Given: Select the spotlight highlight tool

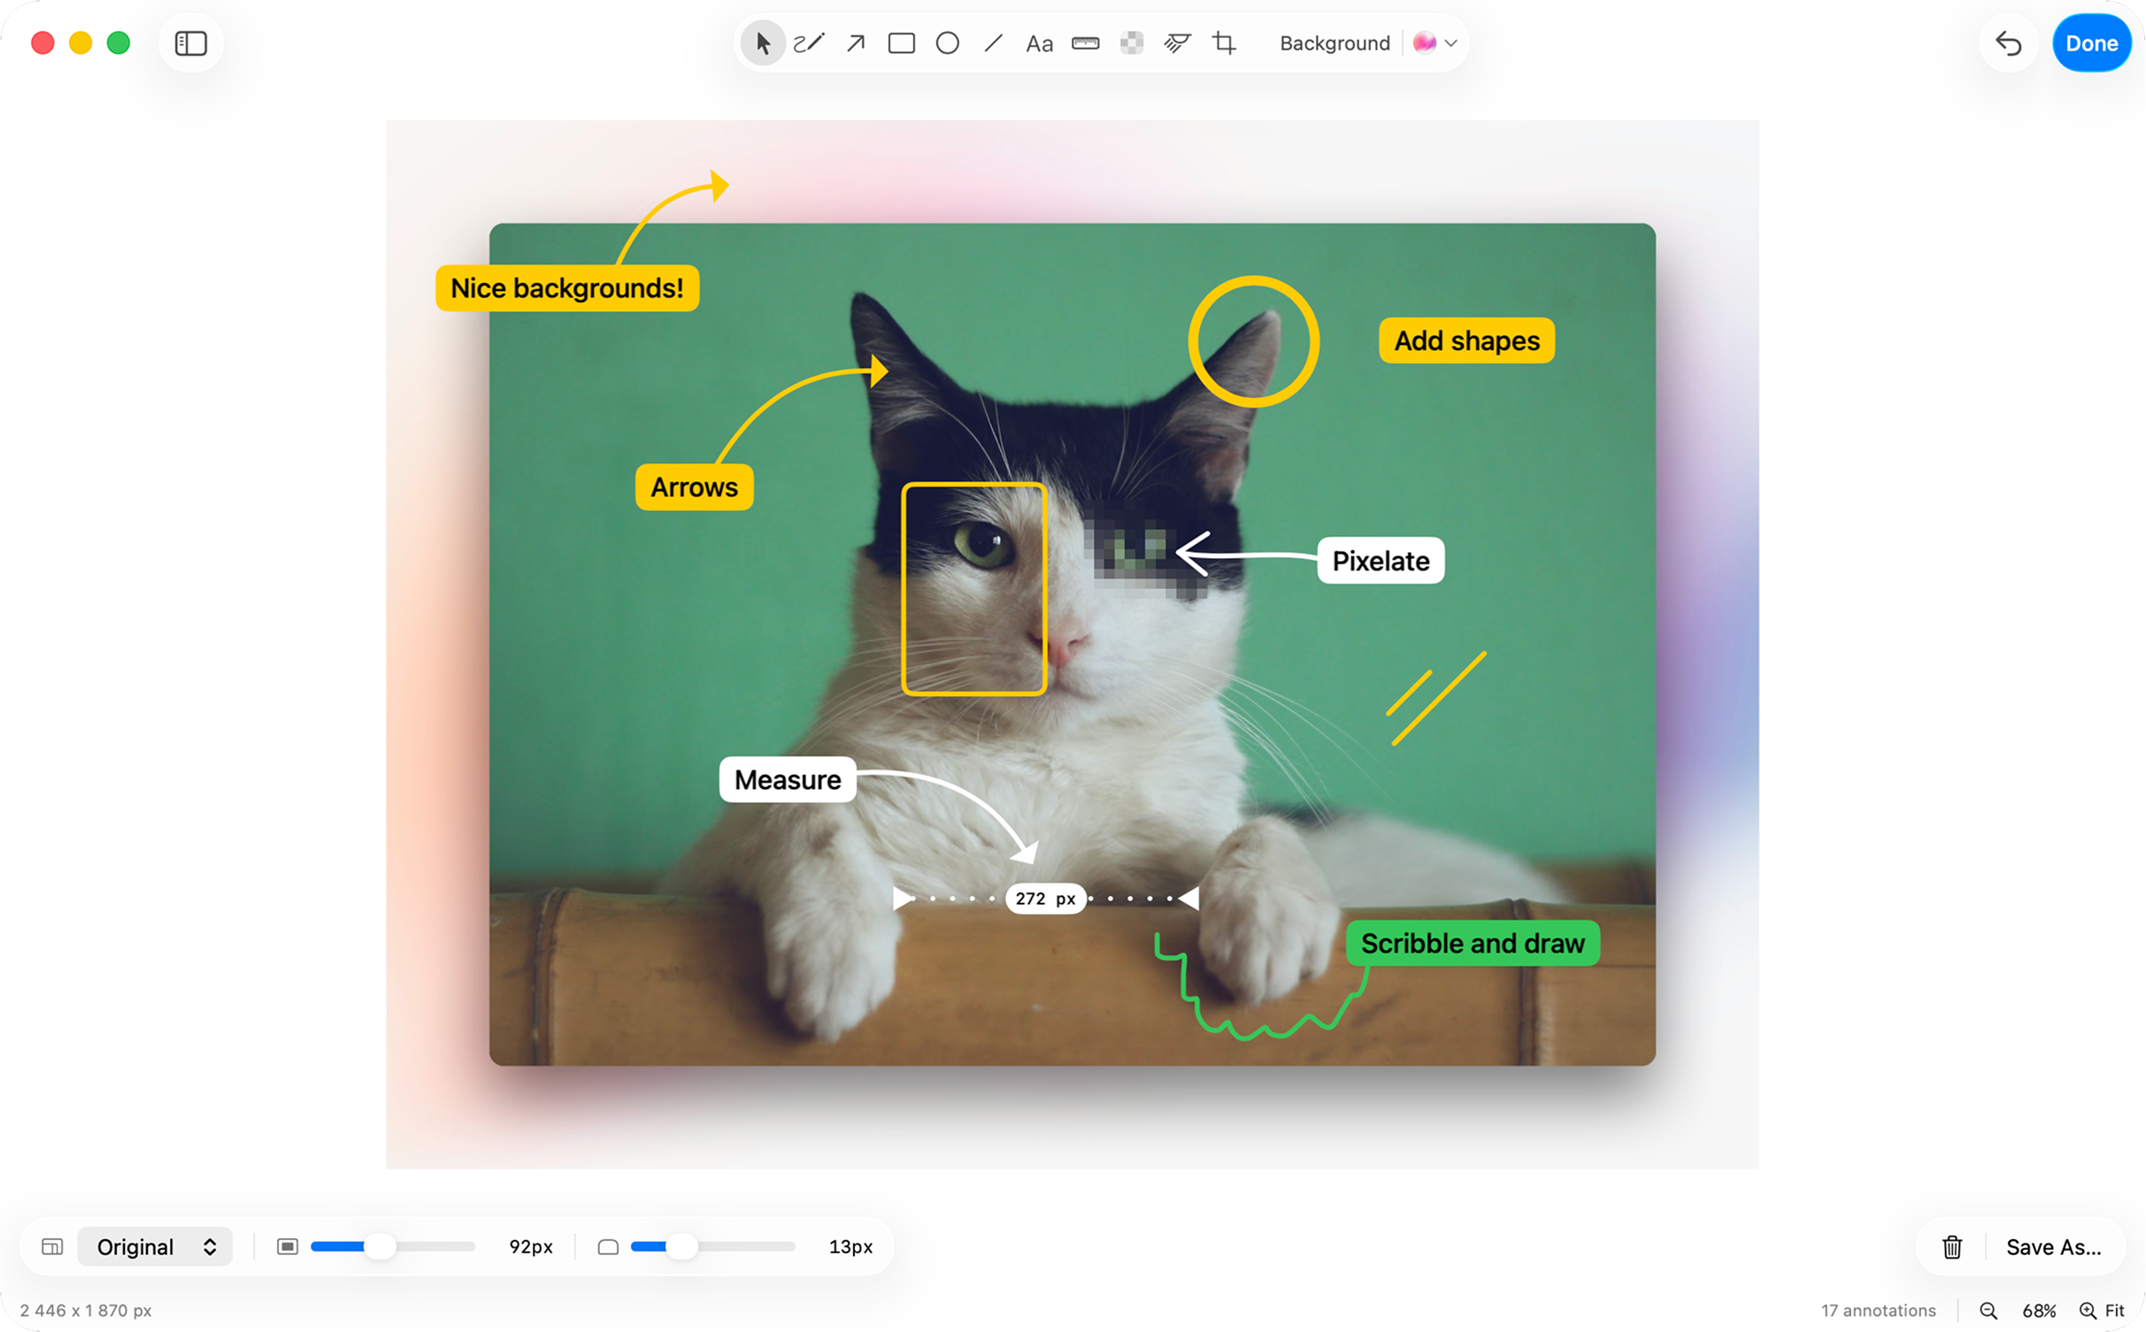Looking at the screenshot, I should click(x=1177, y=43).
